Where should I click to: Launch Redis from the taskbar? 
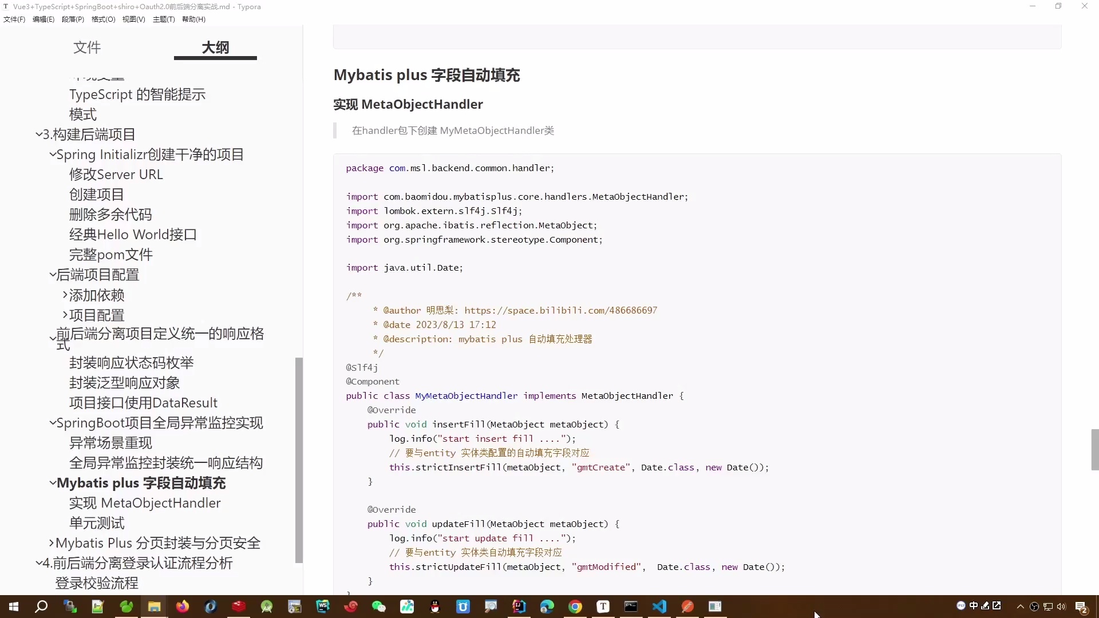[x=238, y=607]
